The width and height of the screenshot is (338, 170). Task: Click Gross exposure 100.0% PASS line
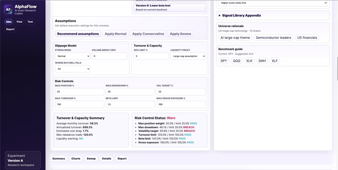coord(166,142)
